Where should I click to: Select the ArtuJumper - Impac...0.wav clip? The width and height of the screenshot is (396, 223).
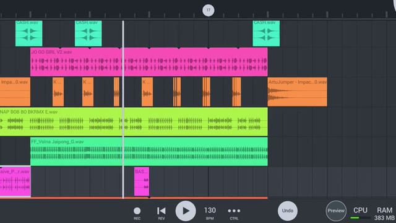[297, 92]
